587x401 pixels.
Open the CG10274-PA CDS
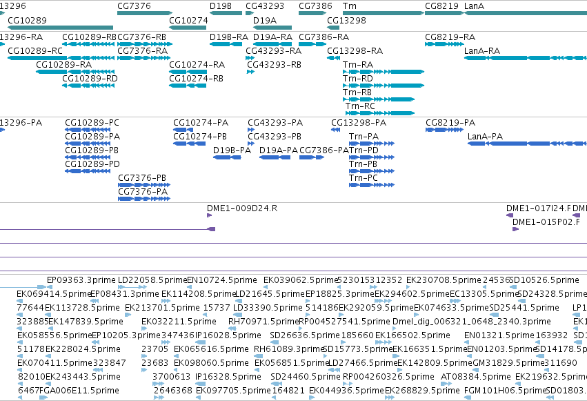pyautogui.click(x=183, y=130)
